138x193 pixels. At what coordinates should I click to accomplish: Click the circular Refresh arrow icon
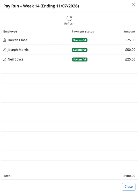pyautogui.click(x=69, y=18)
